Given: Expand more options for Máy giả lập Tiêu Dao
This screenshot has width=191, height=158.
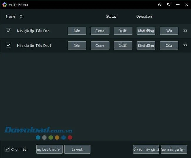Looking at the screenshot, I should tap(185, 31).
